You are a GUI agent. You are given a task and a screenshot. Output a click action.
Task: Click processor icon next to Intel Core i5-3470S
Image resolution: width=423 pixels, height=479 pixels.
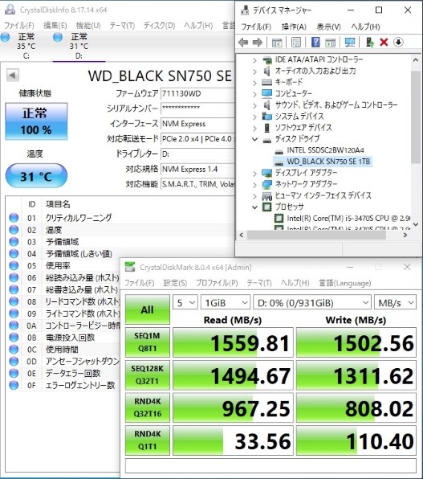(x=279, y=218)
